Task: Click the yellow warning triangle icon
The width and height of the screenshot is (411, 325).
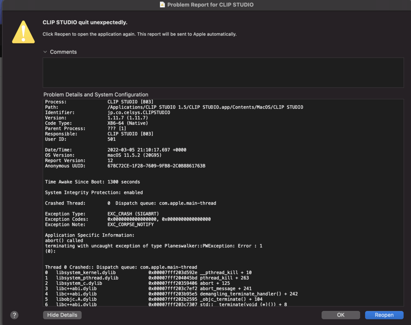Action: tap(23, 32)
